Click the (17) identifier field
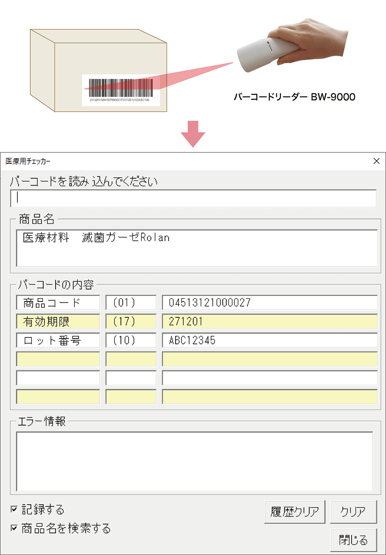This screenshot has width=386, height=555. click(x=130, y=321)
